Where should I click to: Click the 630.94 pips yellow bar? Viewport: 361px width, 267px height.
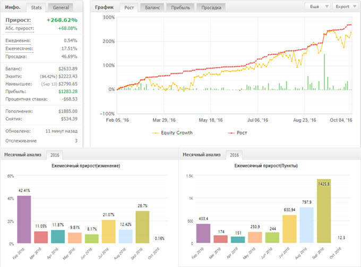click(x=289, y=229)
